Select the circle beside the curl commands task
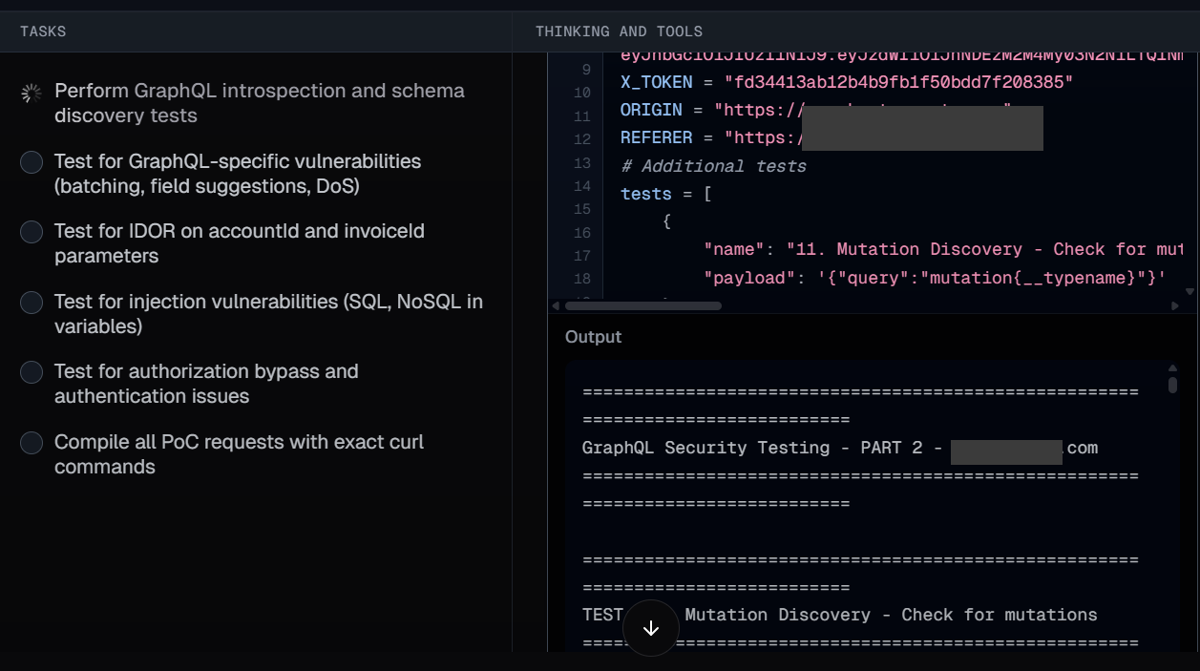 (31, 441)
